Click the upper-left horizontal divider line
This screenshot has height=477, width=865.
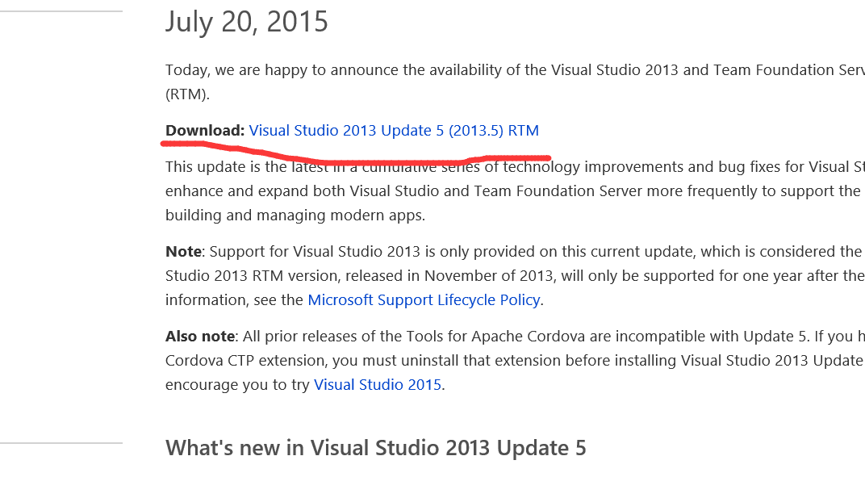pyautogui.click(x=61, y=11)
